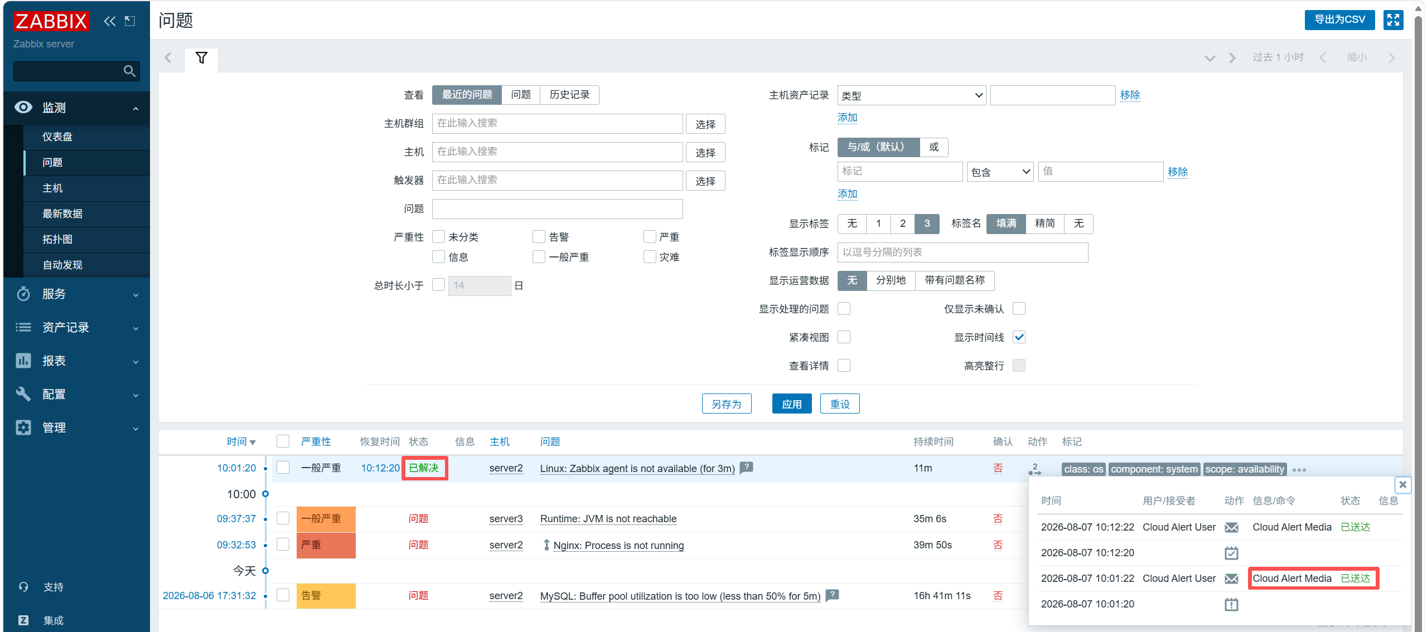Screen dimensions: 1427x632
Task: Select 问题 view tab in filter
Action: point(521,95)
